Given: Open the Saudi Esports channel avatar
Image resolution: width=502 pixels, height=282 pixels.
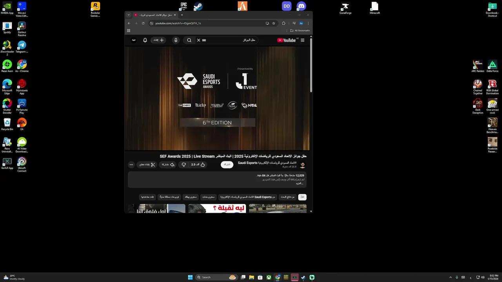Looking at the screenshot, I should pos(302,165).
